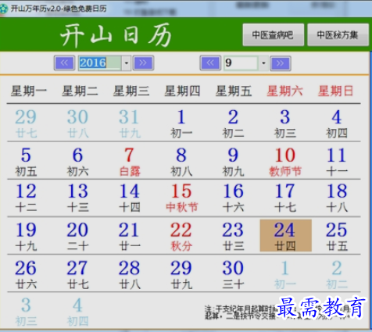Click the 星期二 column header
372x332 pixels.
point(80,91)
